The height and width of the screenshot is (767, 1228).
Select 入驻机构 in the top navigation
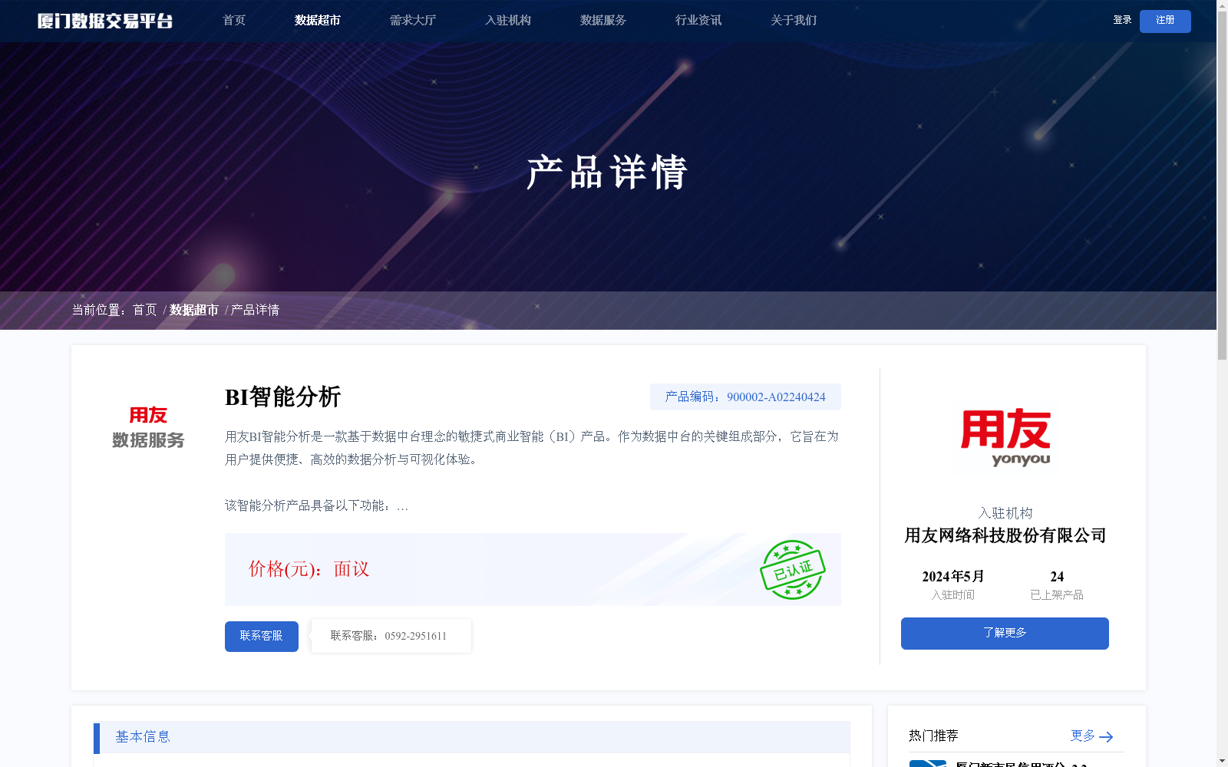pyautogui.click(x=508, y=21)
